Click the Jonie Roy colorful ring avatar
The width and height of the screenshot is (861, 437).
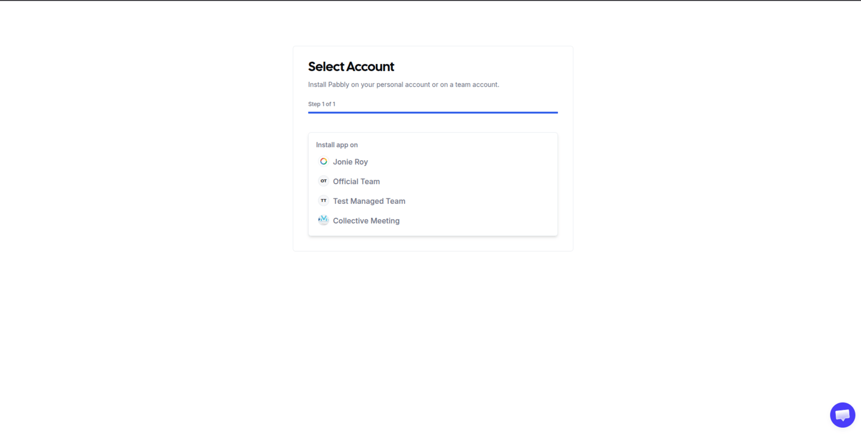point(323,161)
